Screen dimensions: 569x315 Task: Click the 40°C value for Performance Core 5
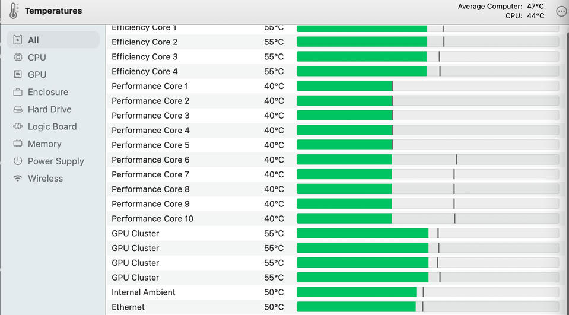[274, 145]
